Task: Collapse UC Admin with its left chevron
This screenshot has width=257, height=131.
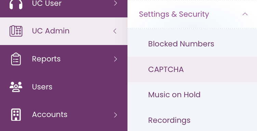Action: click(115, 31)
